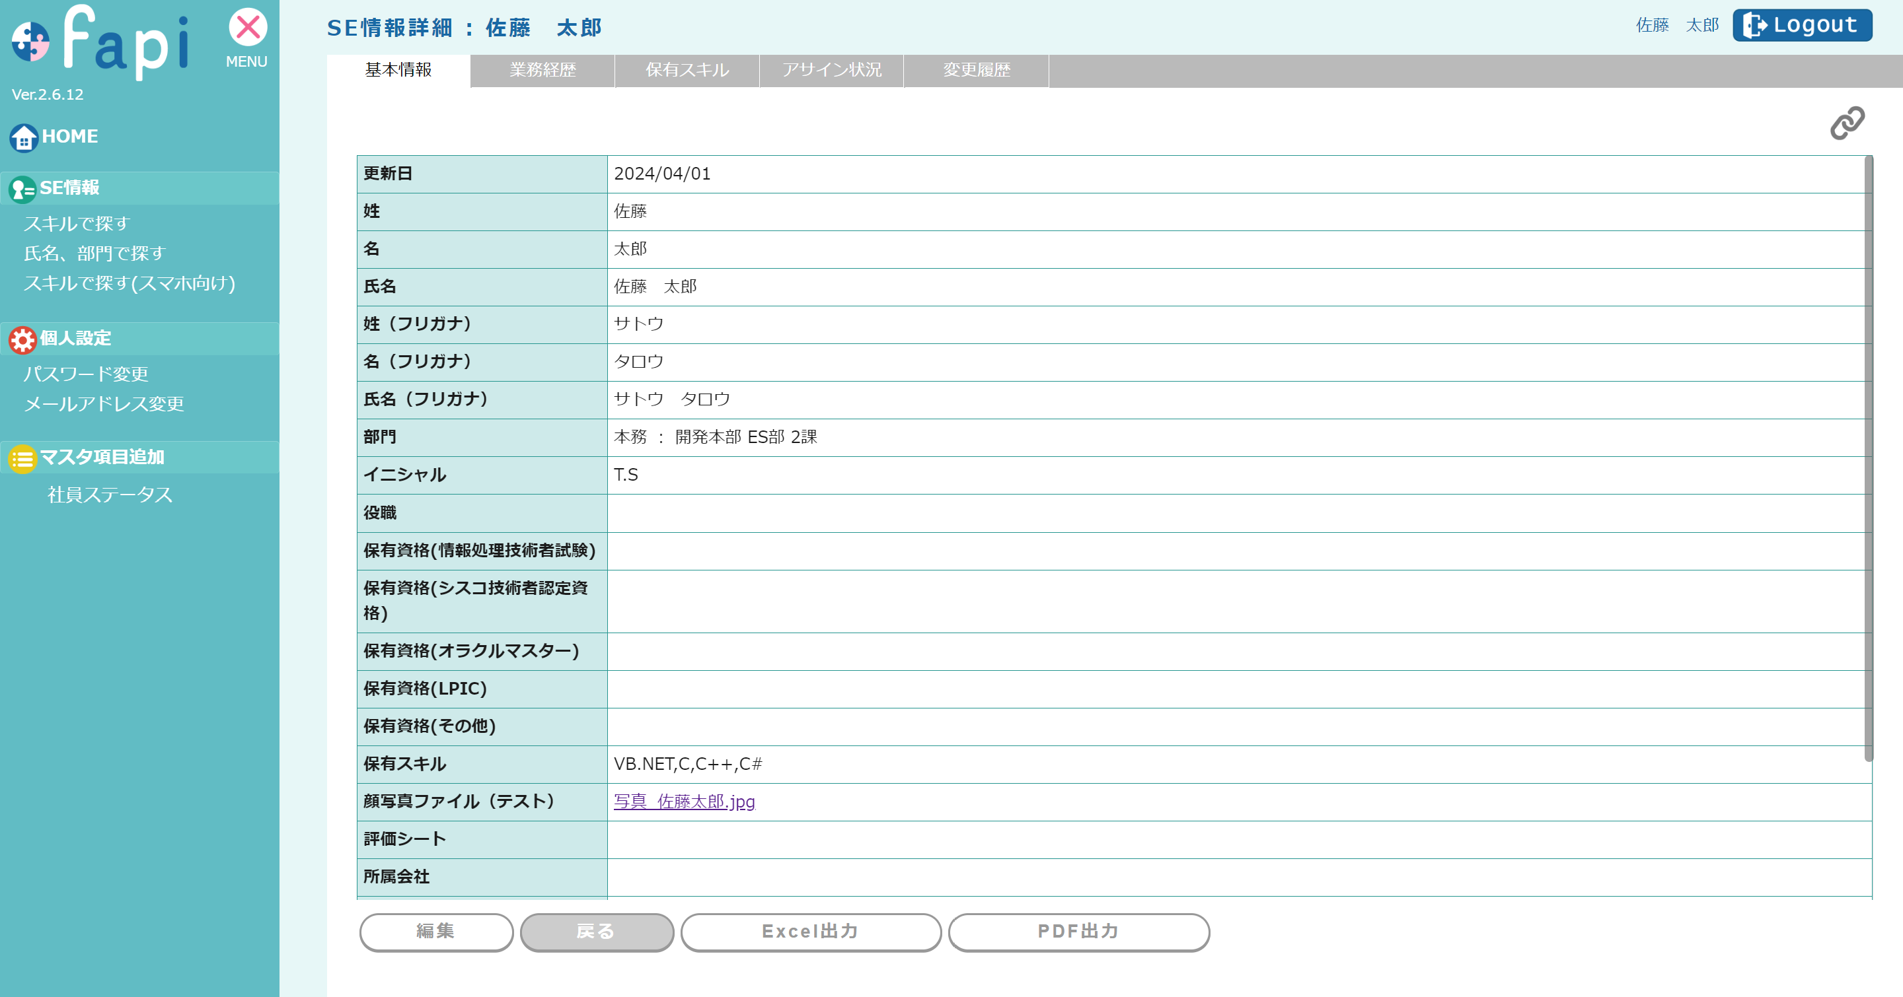The height and width of the screenshot is (997, 1903).
Task: Open スキルで探す in sidebar
Action: [x=77, y=224]
